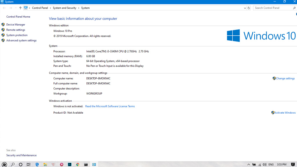This screenshot has width=297, height=167.
Task: Open Task View on the taskbar
Action: pyautogui.click(x=28, y=165)
